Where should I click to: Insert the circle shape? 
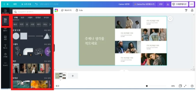[x=16, y=36]
